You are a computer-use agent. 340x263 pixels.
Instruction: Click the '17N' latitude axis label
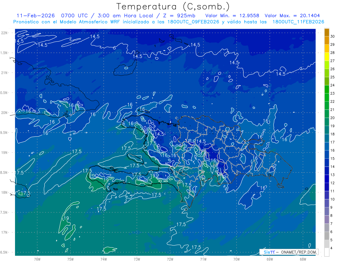pos(4,232)
